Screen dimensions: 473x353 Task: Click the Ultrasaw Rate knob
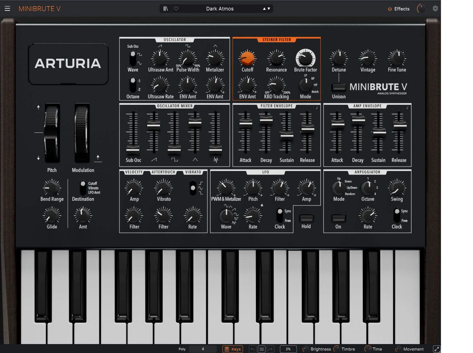[160, 85]
